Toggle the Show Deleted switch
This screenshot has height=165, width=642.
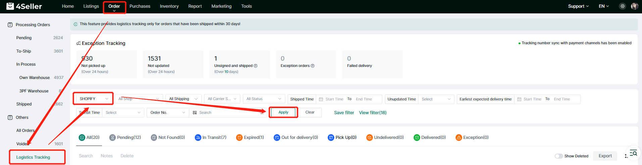tap(558, 156)
